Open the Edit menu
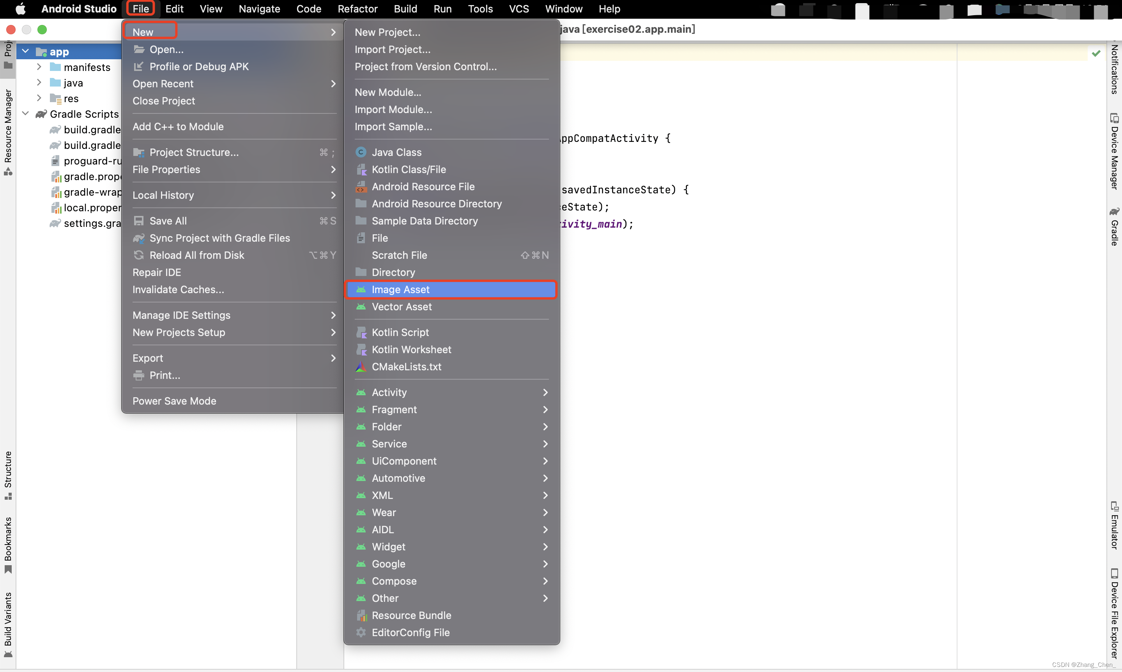 coord(174,9)
